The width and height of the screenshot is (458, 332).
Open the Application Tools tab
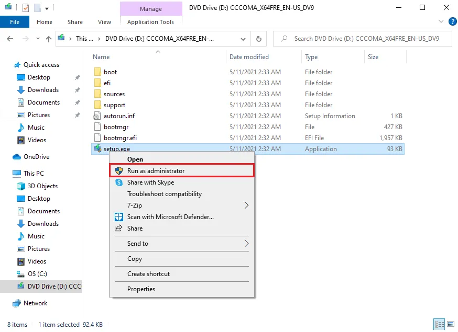coord(151,22)
